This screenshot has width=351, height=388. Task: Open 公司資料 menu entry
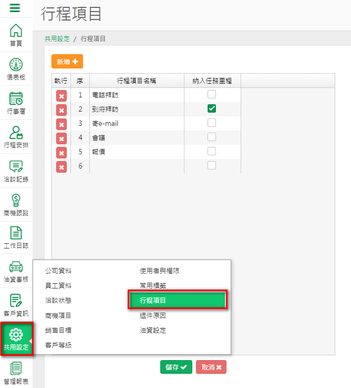point(58,271)
